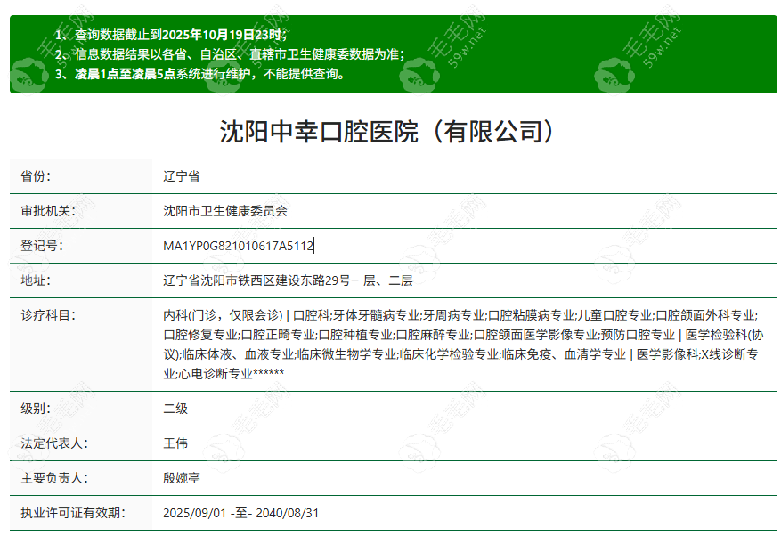This screenshot has height=544, width=781.
Task: Click the hospital title 沈阳中幸口腔医院
Action: pyautogui.click(x=390, y=132)
